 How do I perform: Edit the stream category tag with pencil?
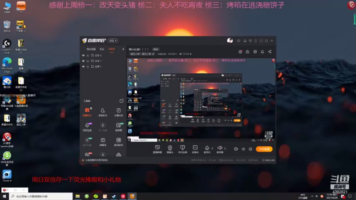tap(153, 54)
